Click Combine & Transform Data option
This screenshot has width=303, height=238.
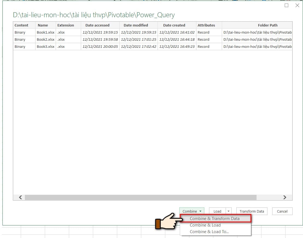[x=214, y=218]
